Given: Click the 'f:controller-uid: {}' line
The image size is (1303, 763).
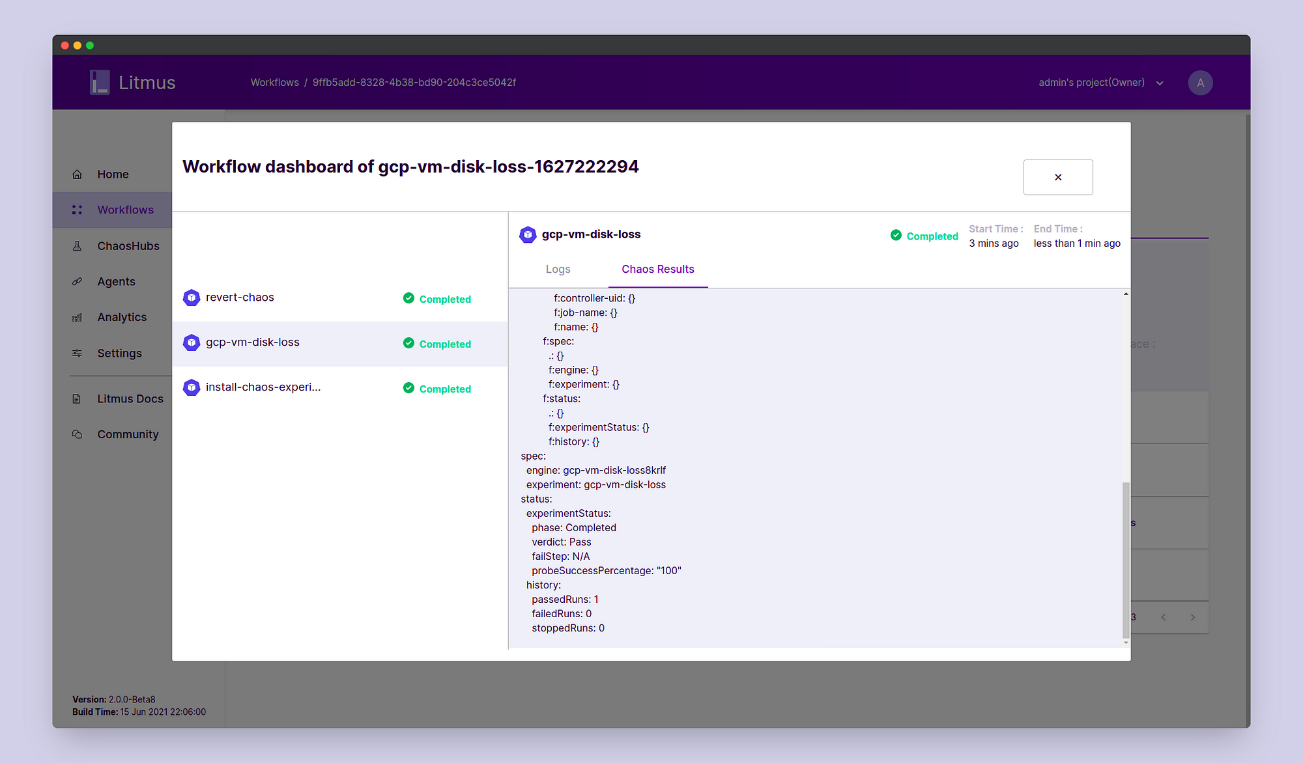Looking at the screenshot, I should 595,298.
